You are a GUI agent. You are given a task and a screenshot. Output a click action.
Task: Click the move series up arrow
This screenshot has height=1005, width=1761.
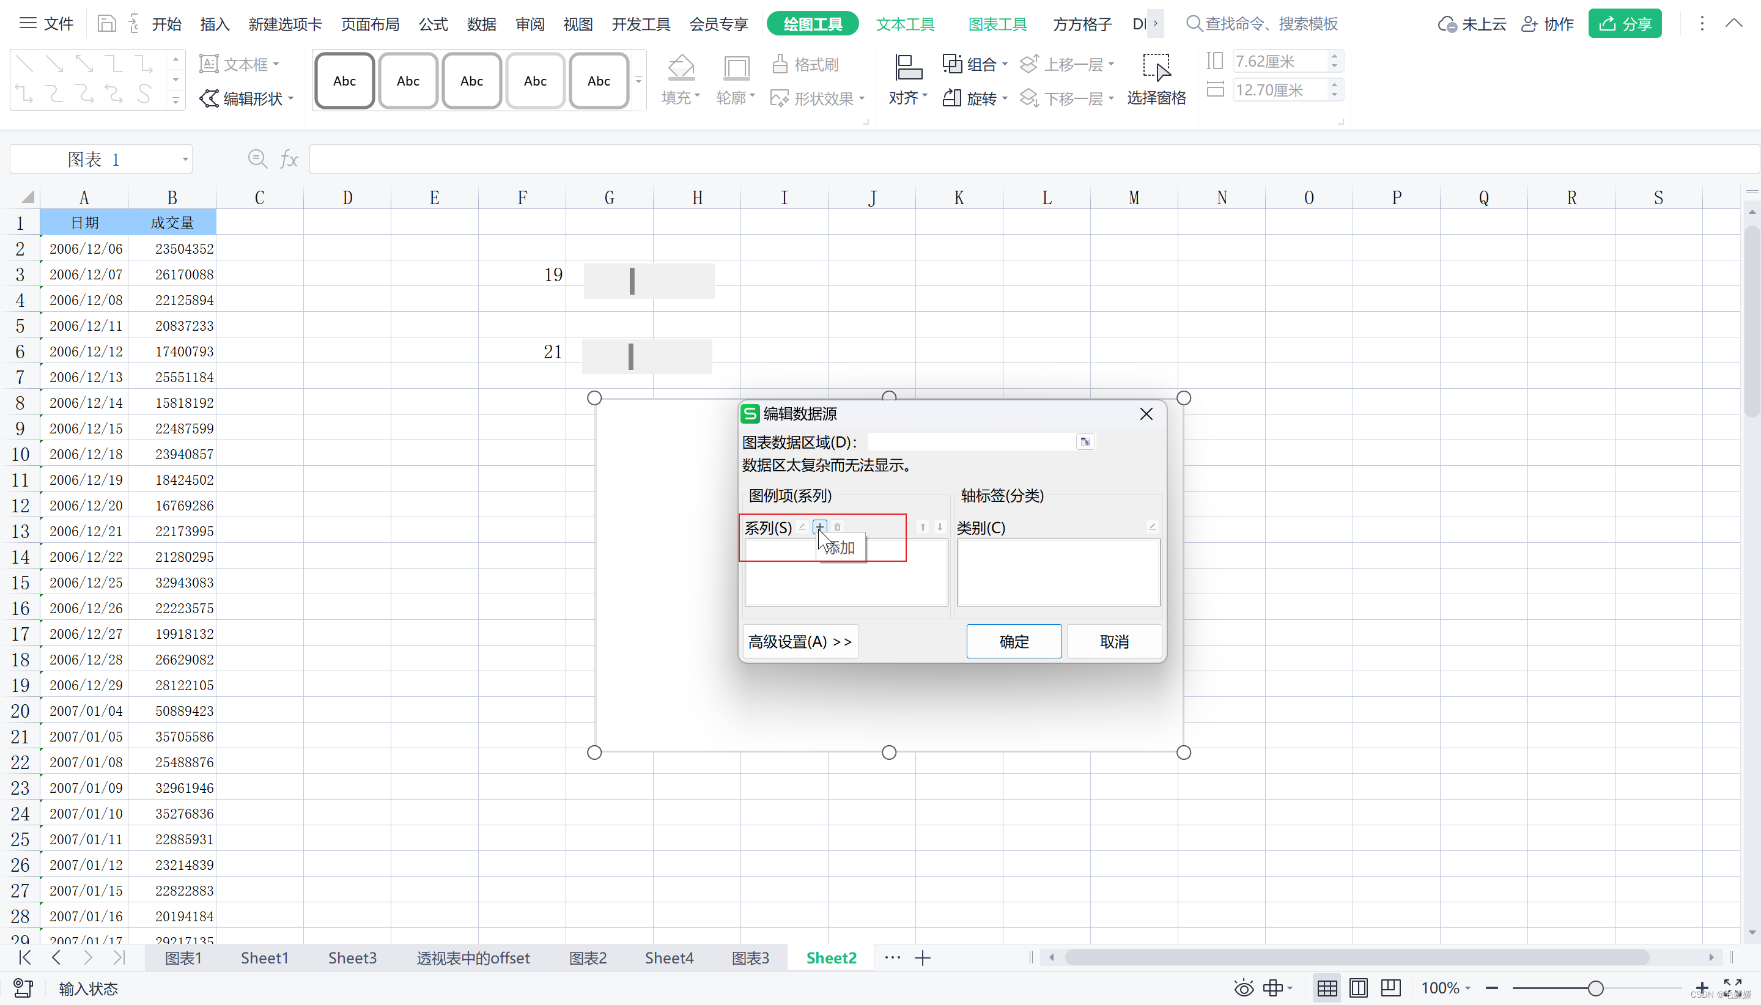tap(923, 528)
